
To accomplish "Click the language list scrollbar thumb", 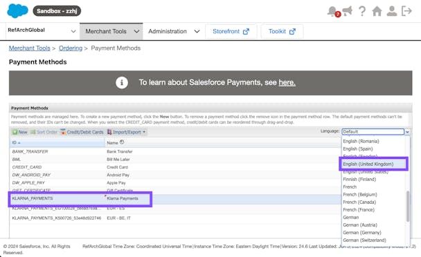I will click(408, 206).
